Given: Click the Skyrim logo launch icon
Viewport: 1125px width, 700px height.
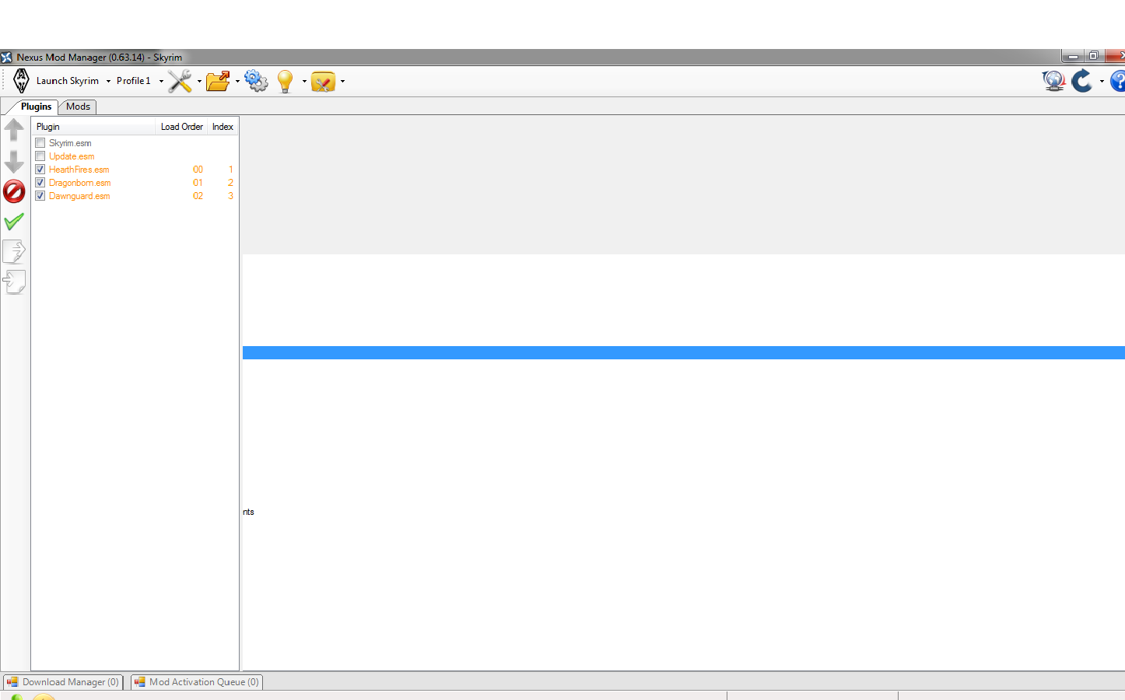Looking at the screenshot, I should click(22, 81).
